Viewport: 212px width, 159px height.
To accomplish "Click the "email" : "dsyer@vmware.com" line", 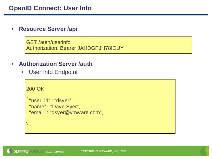I will click(66, 112).
